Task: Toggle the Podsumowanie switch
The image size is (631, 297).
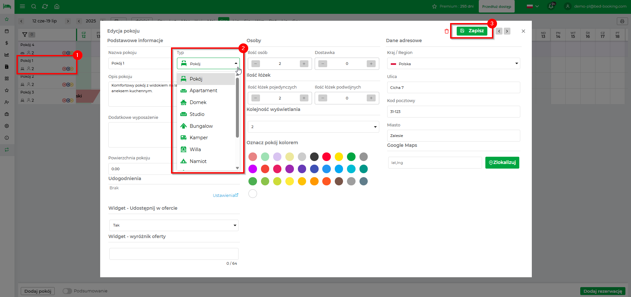Action: coord(67,291)
